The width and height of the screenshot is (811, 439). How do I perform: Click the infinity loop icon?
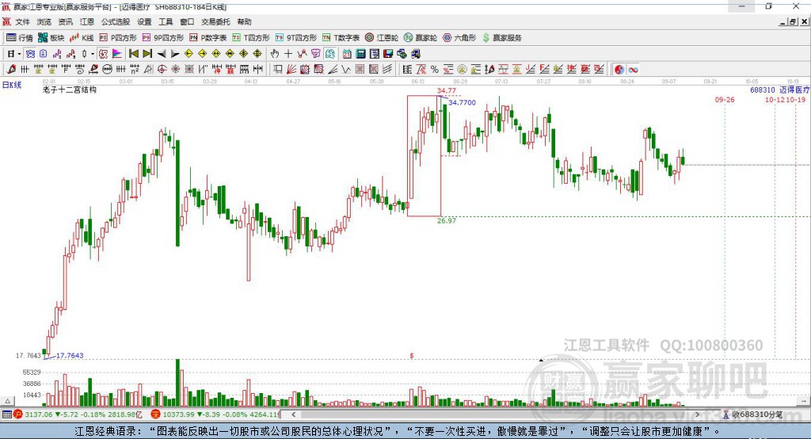633,70
